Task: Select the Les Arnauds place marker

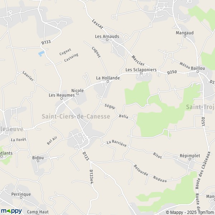Action: (x=107, y=40)
